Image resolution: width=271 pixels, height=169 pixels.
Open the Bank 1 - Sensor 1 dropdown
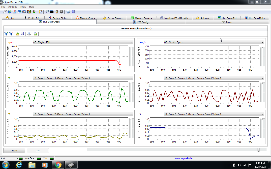pos(131,78)
